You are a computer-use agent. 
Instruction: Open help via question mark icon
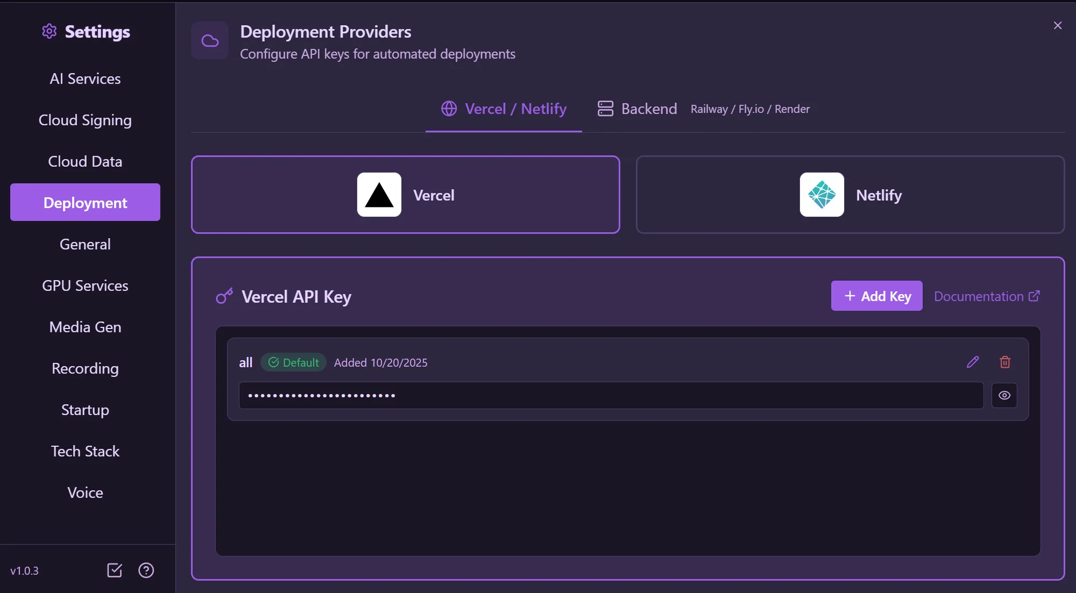point(146,570)
